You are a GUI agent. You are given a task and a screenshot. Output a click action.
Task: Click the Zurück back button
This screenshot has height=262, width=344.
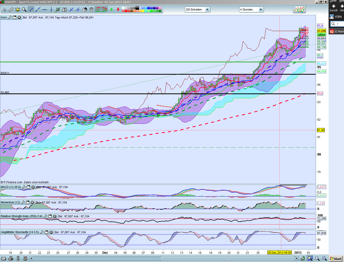pyautogui.click(x=333, y=8)
